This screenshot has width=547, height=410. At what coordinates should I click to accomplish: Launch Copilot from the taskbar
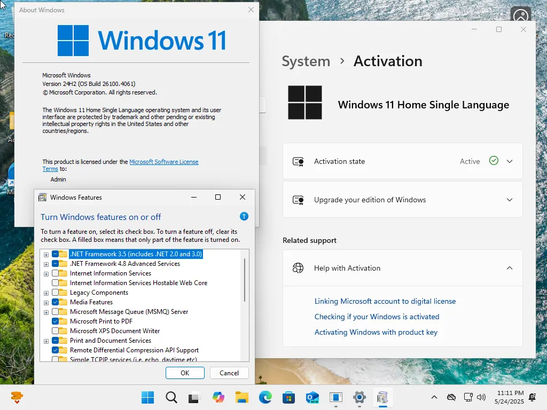click(x=218, y=397)
